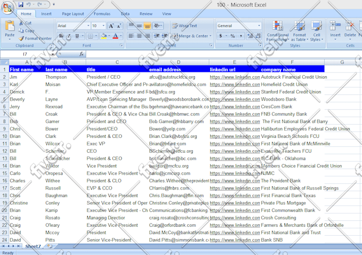Increase decimal places
This screenshot has height=255, width=362.
[x=250, y=36]
